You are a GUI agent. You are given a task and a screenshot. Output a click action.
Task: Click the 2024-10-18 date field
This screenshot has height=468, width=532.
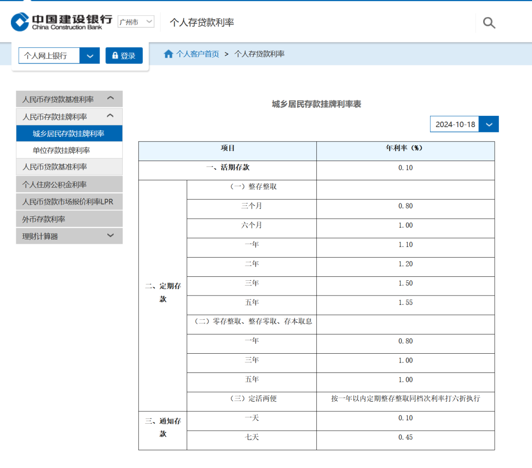(x=455, y=124)
